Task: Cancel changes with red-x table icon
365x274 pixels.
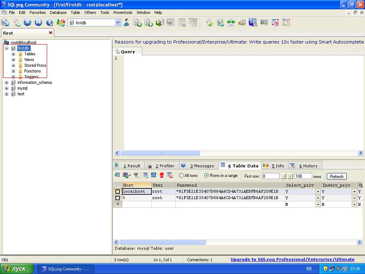Action: pyautogui.click(x=170, y=175)
